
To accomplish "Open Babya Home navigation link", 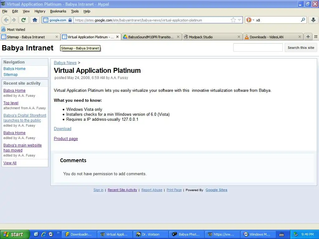I will [x=14, y=69].
